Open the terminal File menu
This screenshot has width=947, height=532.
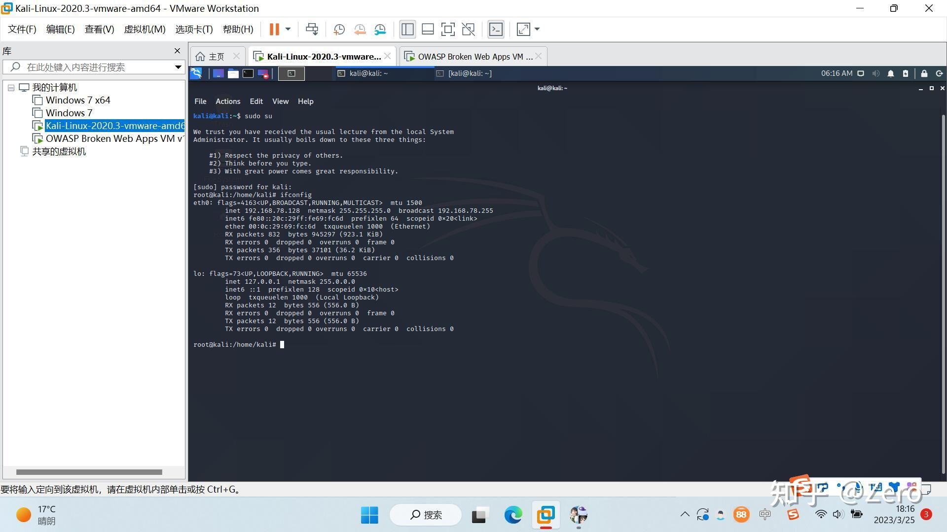click(x=200, y=101)
